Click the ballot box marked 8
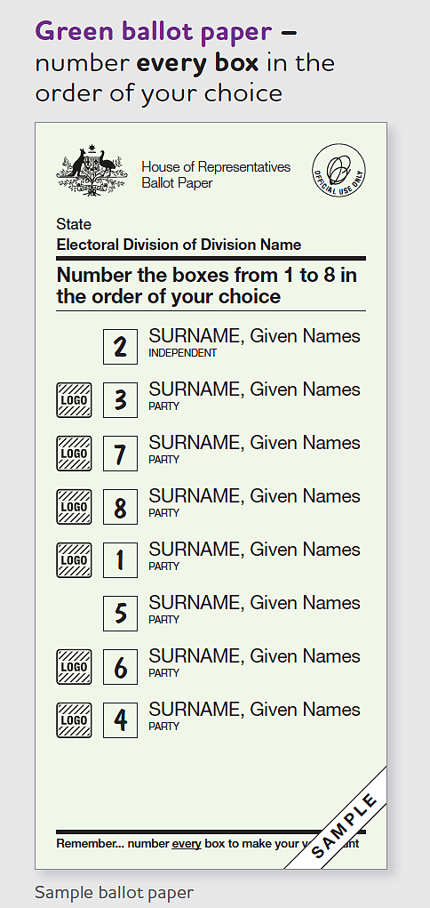 tap(120, 507)
